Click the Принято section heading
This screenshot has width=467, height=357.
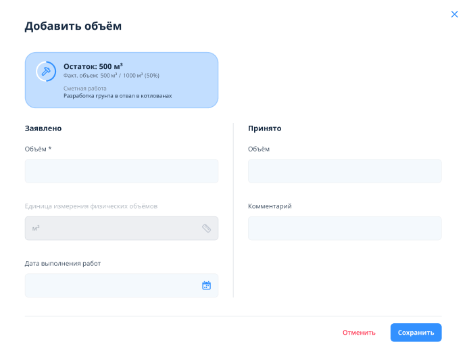click(264, 128)
